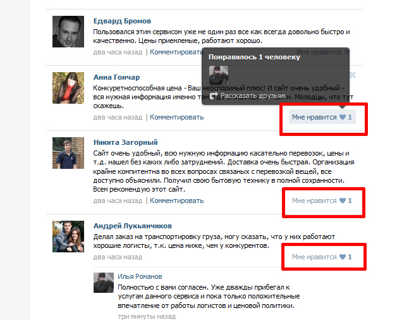
Task: Click 'Комментировать' under Едвард Бромов's comment
Action: tap(177, 52)
